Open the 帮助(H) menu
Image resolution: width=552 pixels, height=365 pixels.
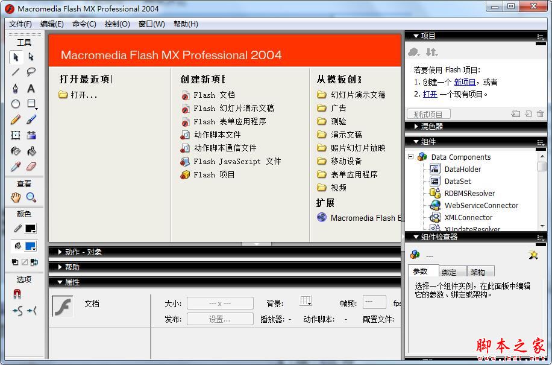(186, 24)
